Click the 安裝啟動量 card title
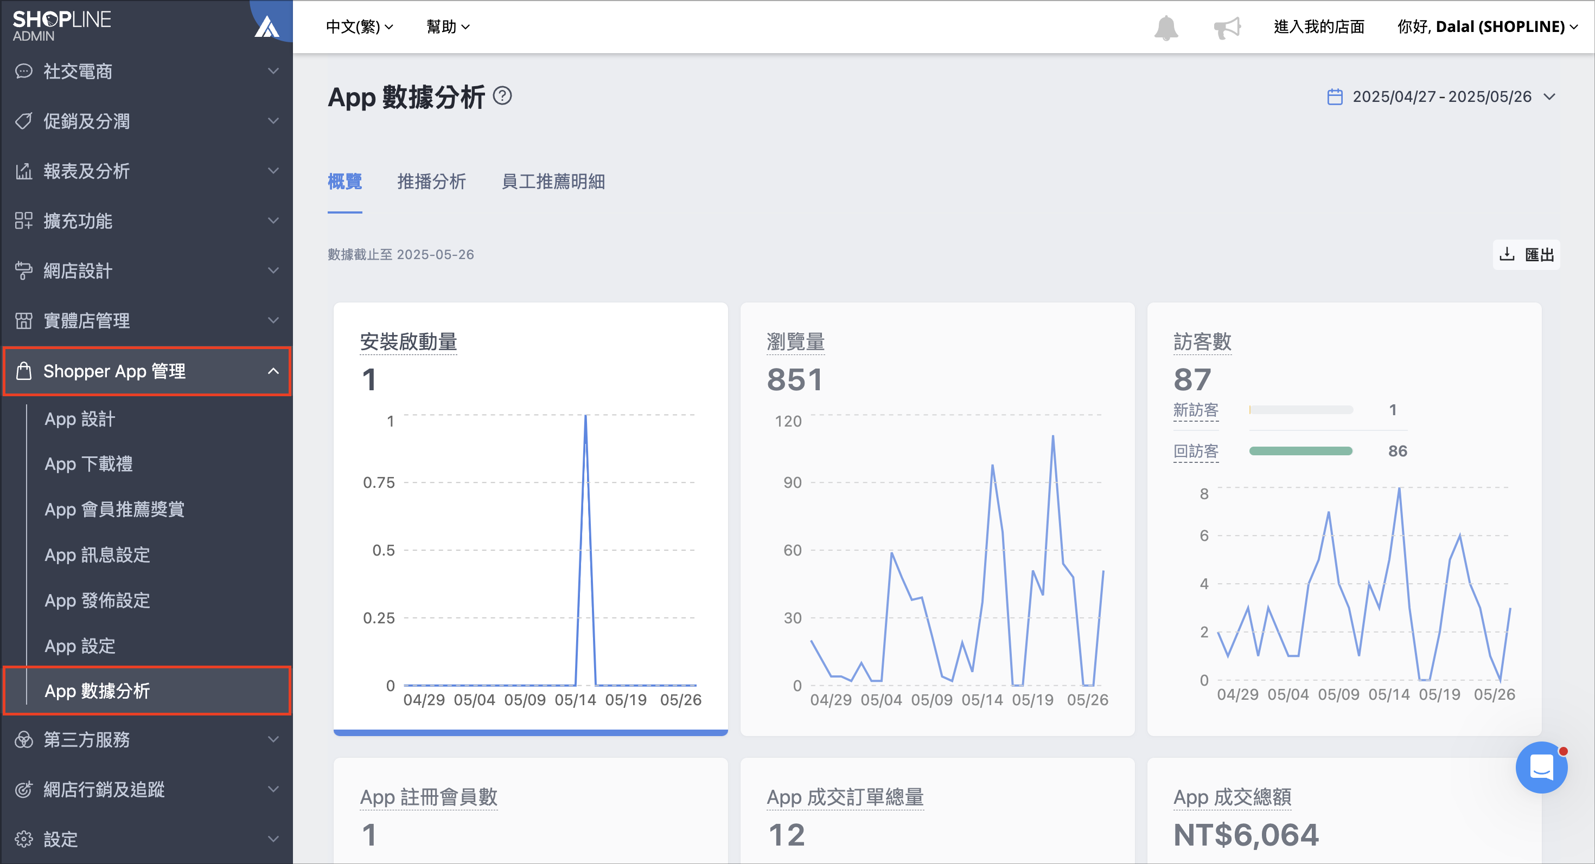Image resolution: width=1595 pixels, height=864 pixels. pyautogui.click(x=408, y=341)
